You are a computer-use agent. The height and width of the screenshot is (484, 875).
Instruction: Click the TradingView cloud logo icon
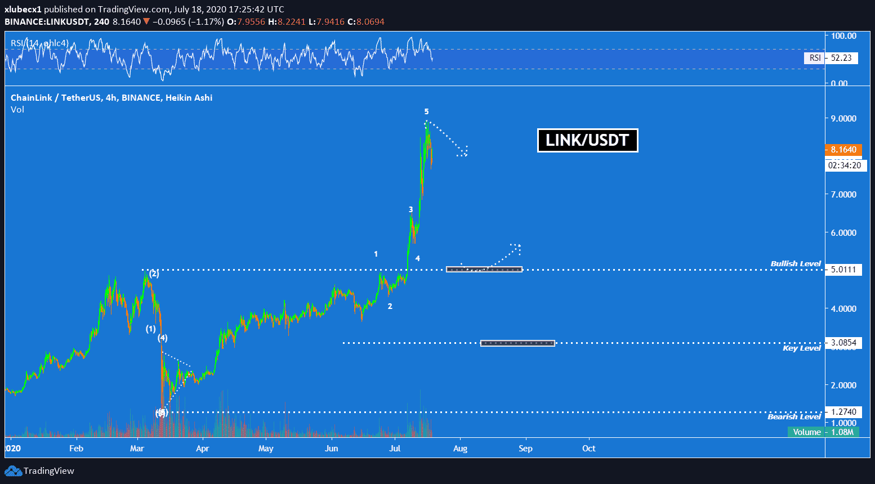14,471
